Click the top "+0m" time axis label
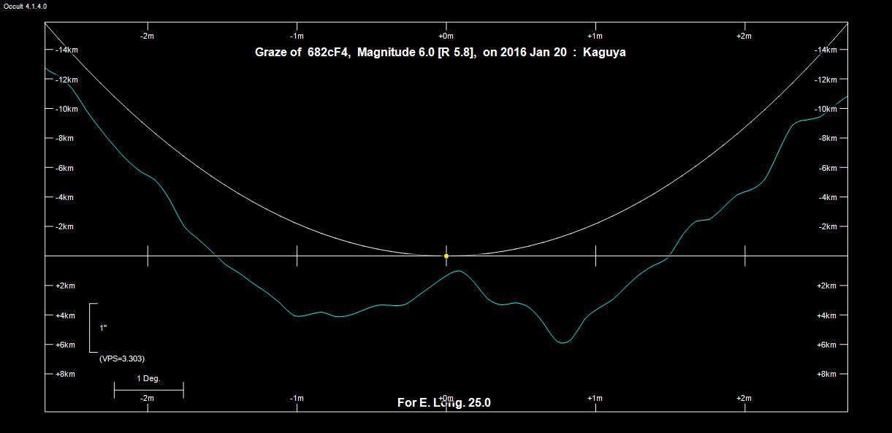 (446, 36)
